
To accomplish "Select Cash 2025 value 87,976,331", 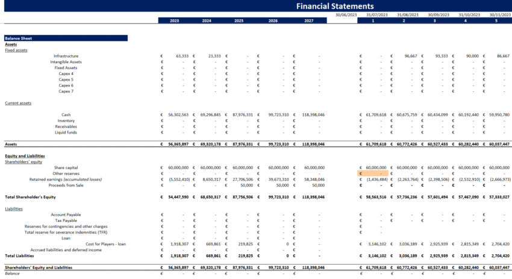I will (x=243, y=115).
